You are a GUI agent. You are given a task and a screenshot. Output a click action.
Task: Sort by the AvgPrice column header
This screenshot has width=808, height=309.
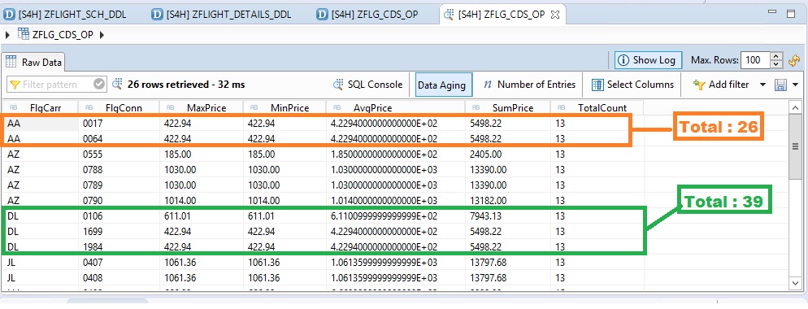coord(396,108)
